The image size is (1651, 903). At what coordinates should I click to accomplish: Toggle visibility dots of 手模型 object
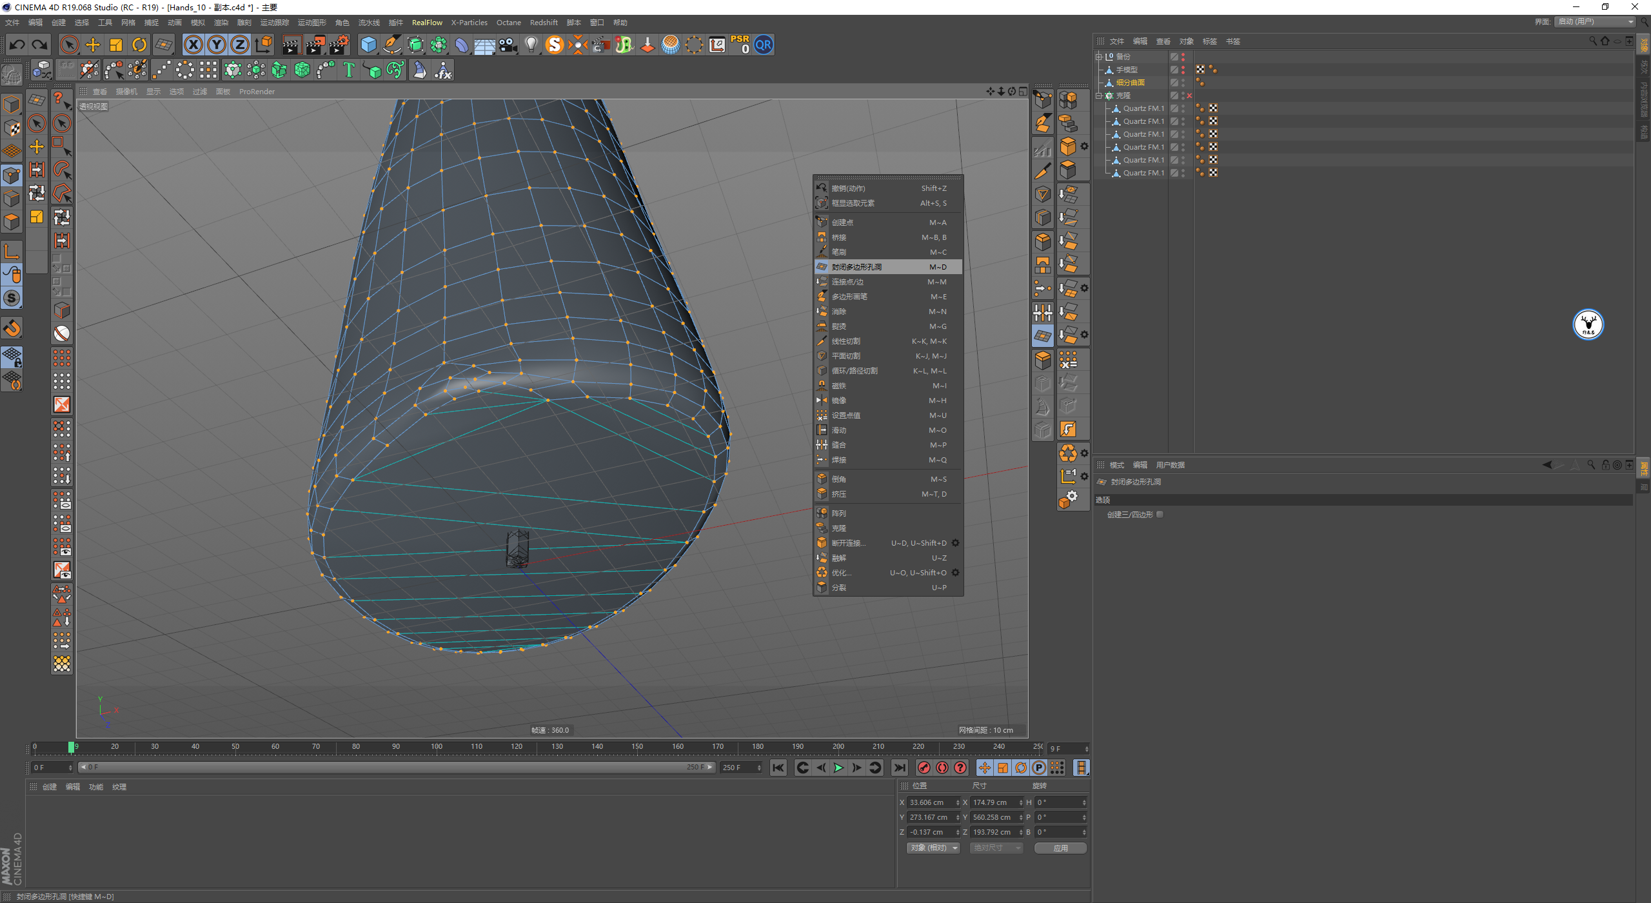pos(1183,70)
